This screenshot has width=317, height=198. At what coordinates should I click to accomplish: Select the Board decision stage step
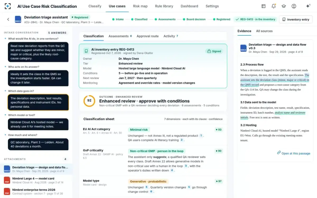coord(194,19)
